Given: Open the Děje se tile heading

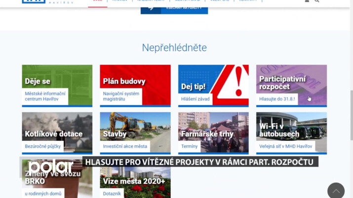Looking at the screenshot, I should tap(38, 82).
